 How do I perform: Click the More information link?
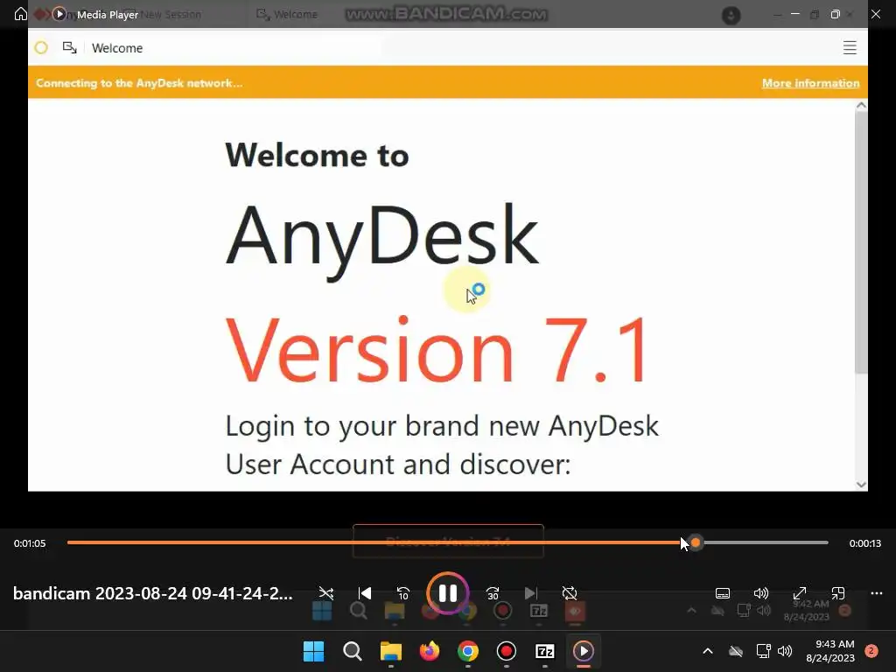pyautogui.click(x=810, y=83)
